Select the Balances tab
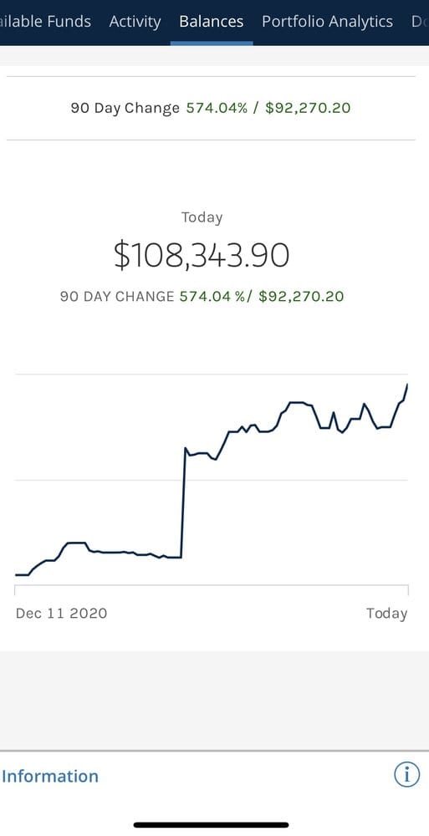 tap(212, 22)
